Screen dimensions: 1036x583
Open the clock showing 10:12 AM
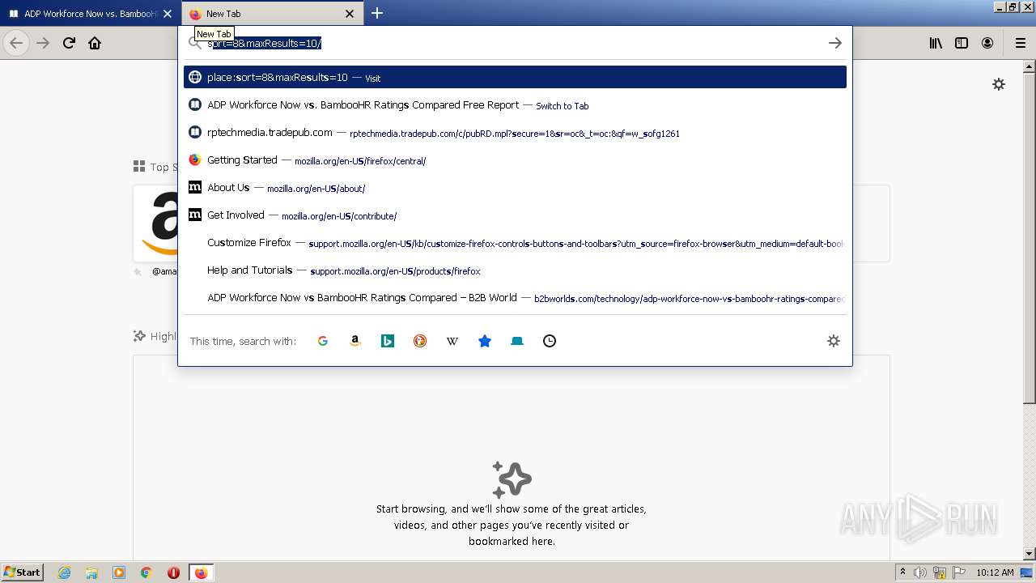pyautogui.click(x=995, y=572)
